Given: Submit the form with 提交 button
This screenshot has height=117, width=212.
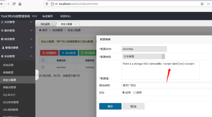Looking at the screenshot, I should [x=110, y=106].
